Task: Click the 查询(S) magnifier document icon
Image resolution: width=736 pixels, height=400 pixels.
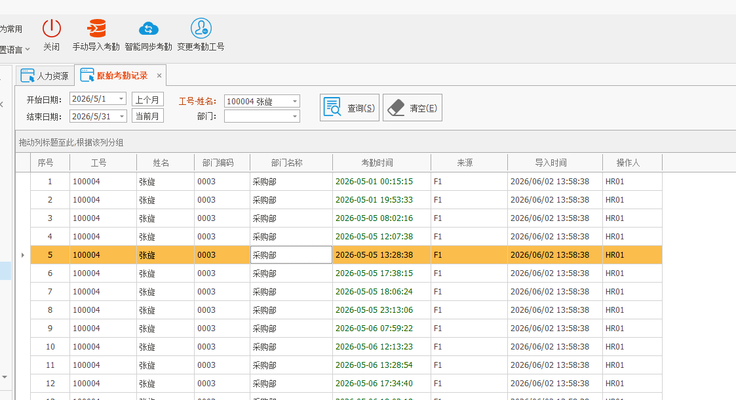Action: [332, 108]
